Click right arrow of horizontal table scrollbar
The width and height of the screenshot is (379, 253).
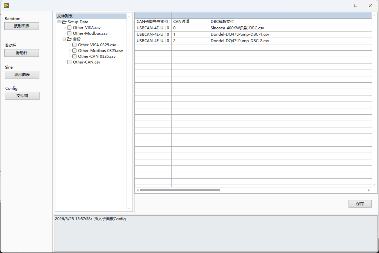[x=369, y=190]
